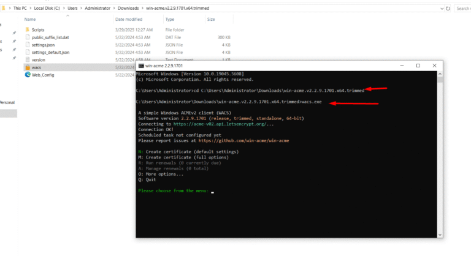Click the DAT File type cell
This screenshot has width=471, height=256.
[x=173, y=37]
